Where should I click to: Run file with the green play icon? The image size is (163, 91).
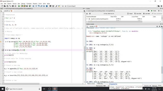[19, 6]
